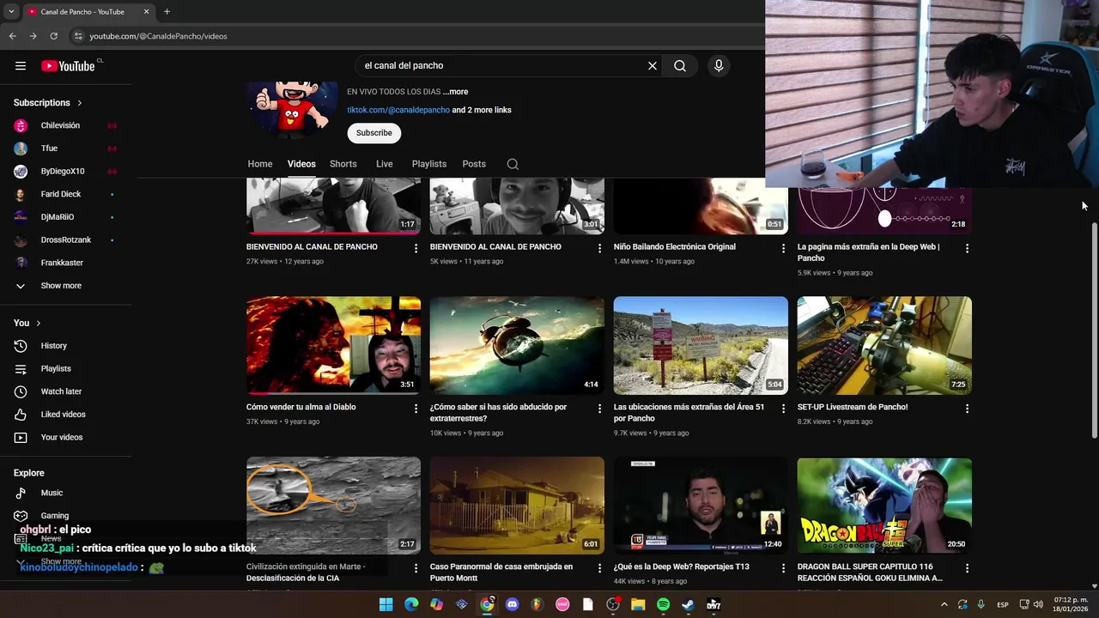The width and height of the screenshot is (1099, 618).
Task: Open ESP language indicator in tray
Action: pyautogui.click(x=1003, y=605)
